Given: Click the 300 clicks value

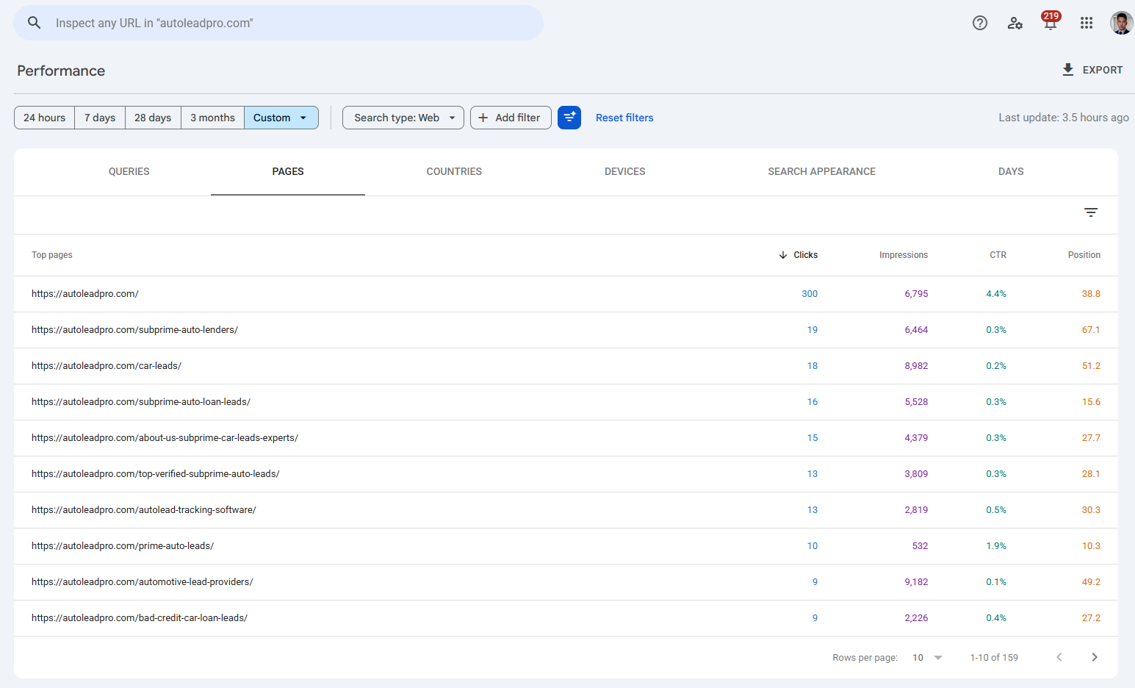Looking at the screenshot, I should click(810, 294).
